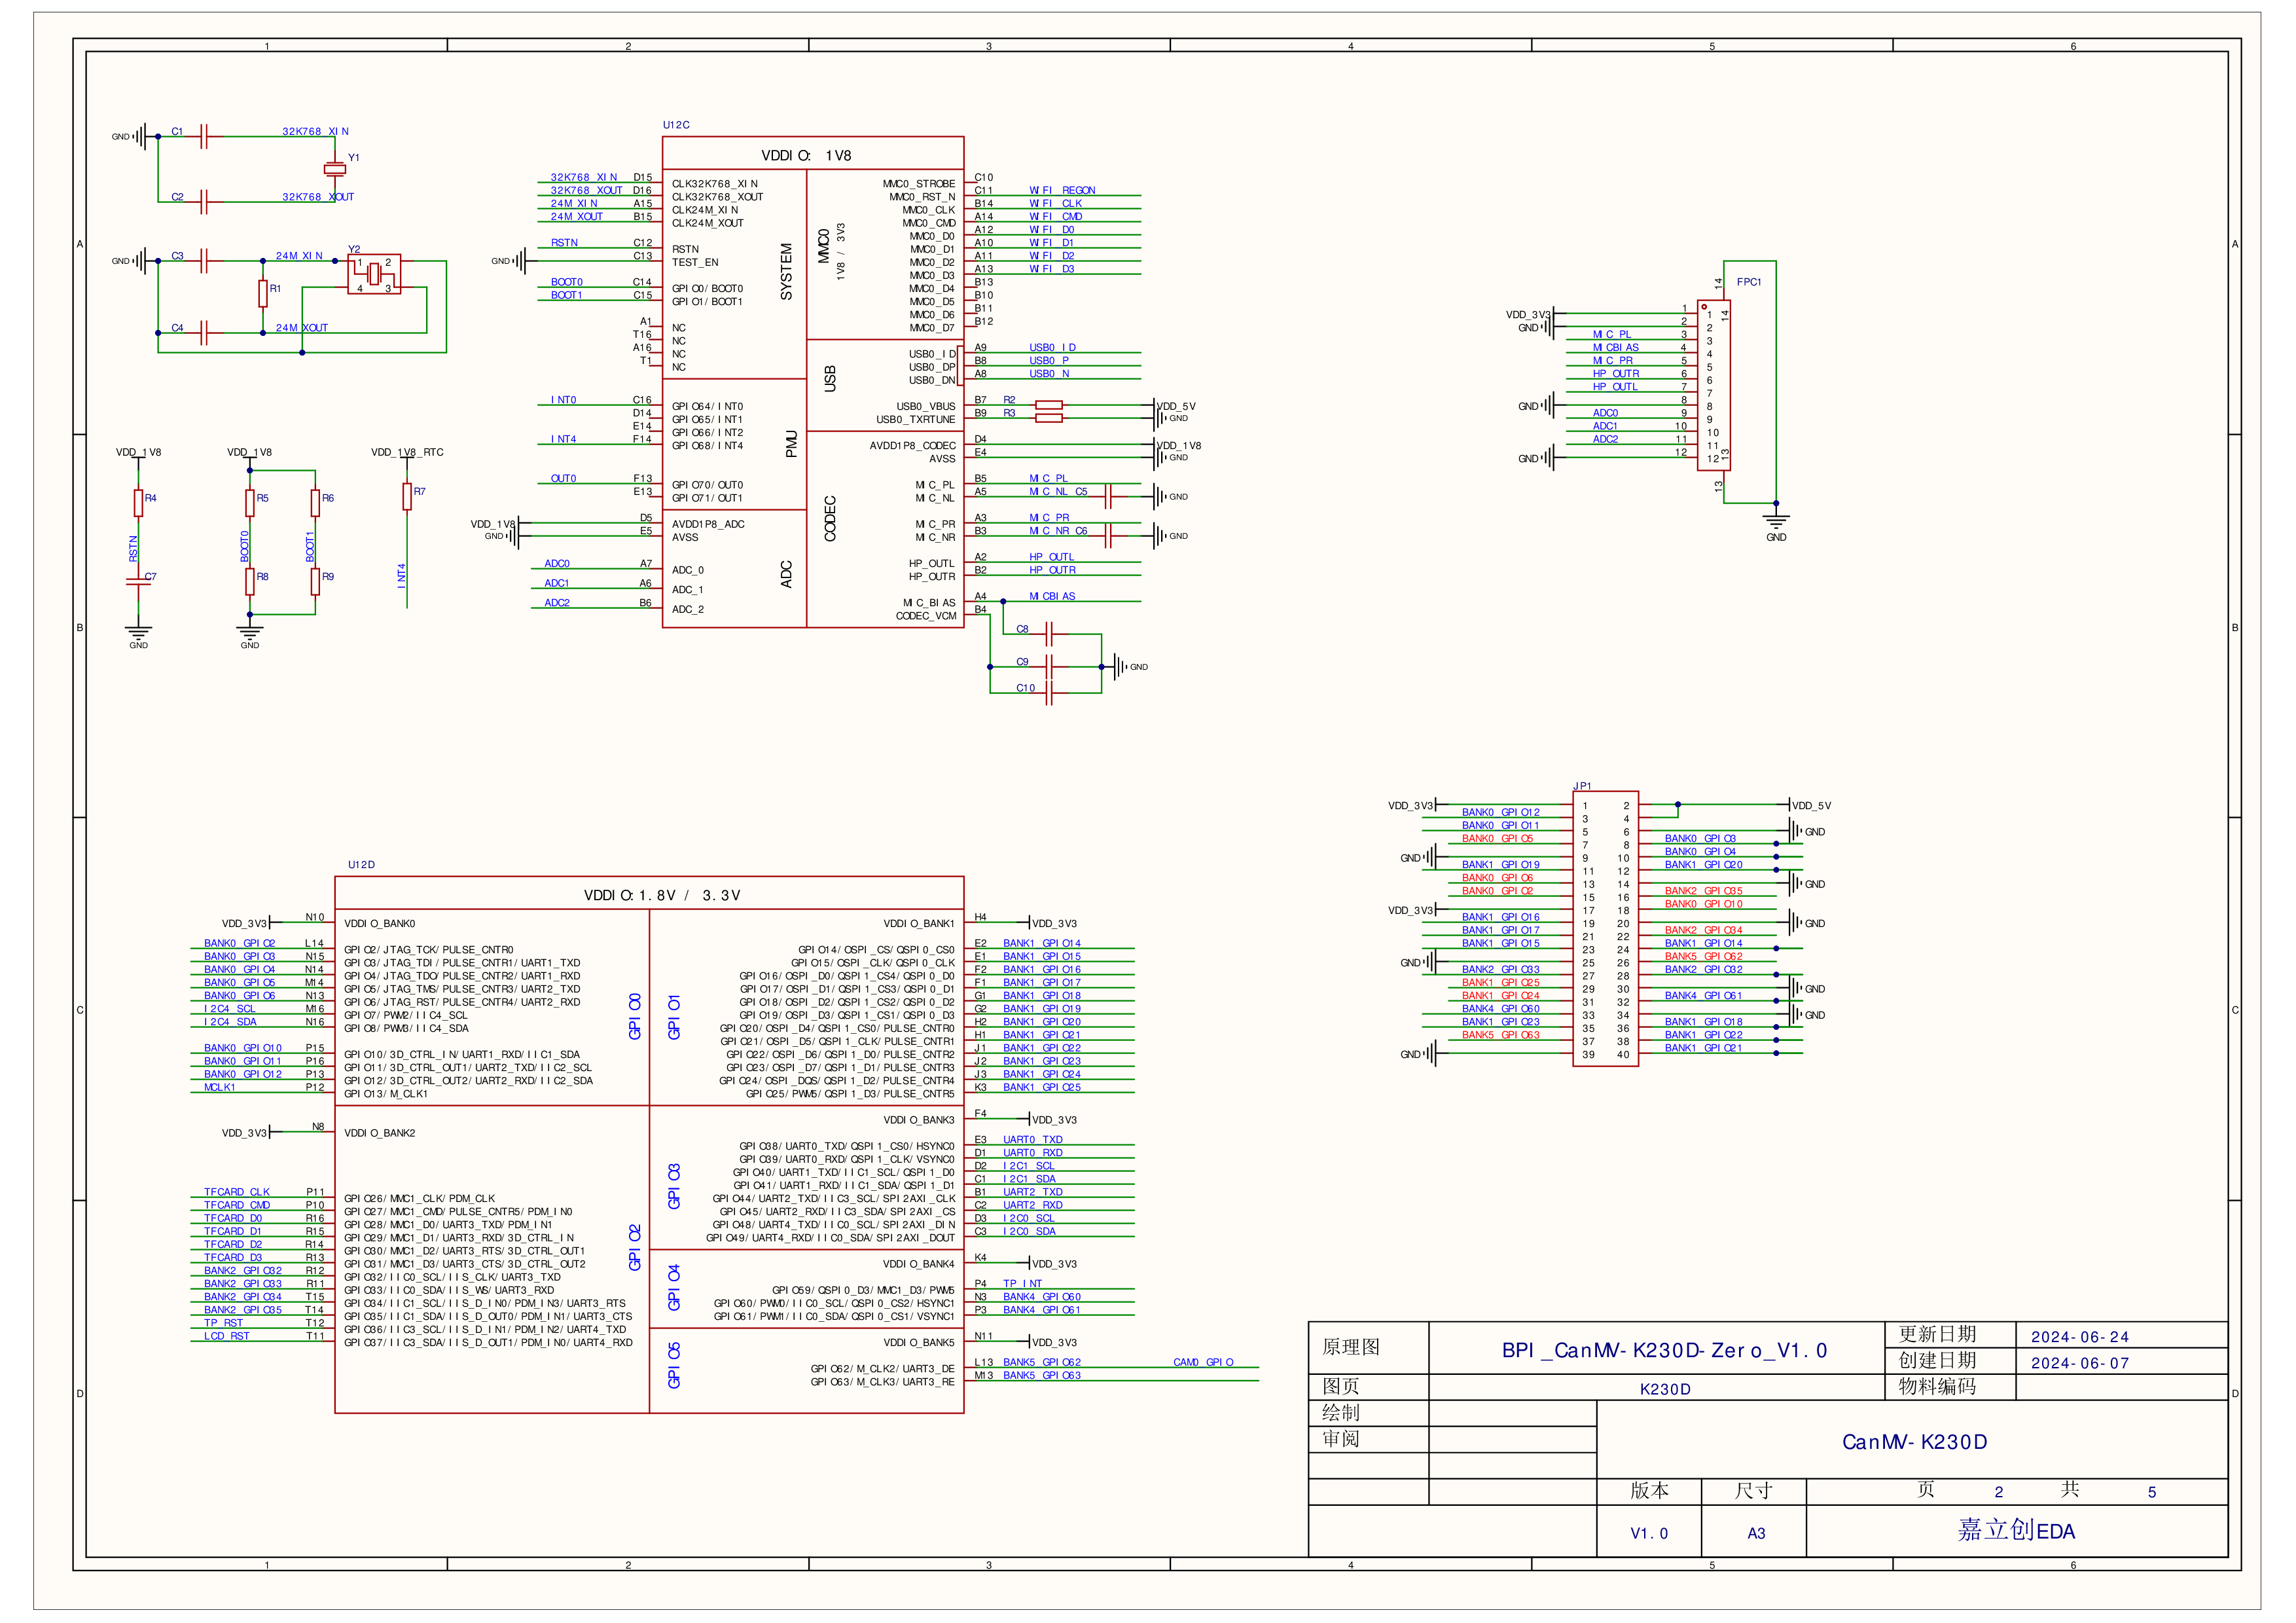The height and width of the screenshot is (1623, 2296).
Task: Select resistor R7 on VDD_1V8_RTC
Action: pos(407,496)
